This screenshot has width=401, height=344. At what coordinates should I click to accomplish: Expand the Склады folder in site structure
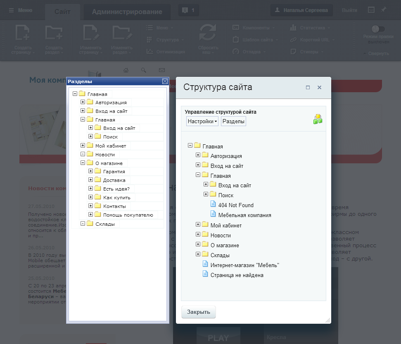coord(198,254)
